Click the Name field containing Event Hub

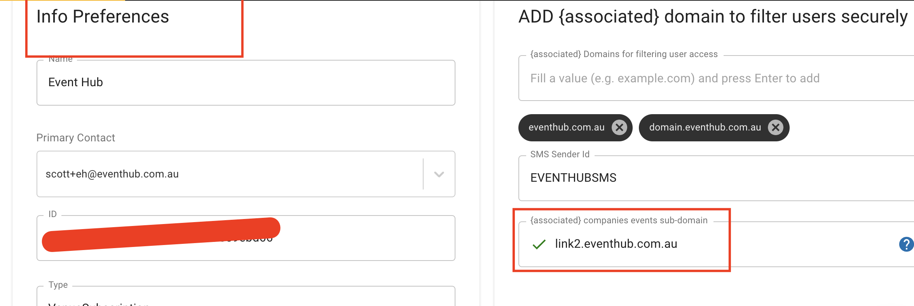click(x=246, y=82)
